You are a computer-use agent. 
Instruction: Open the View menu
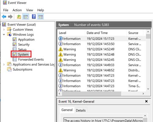coord(29,10)
